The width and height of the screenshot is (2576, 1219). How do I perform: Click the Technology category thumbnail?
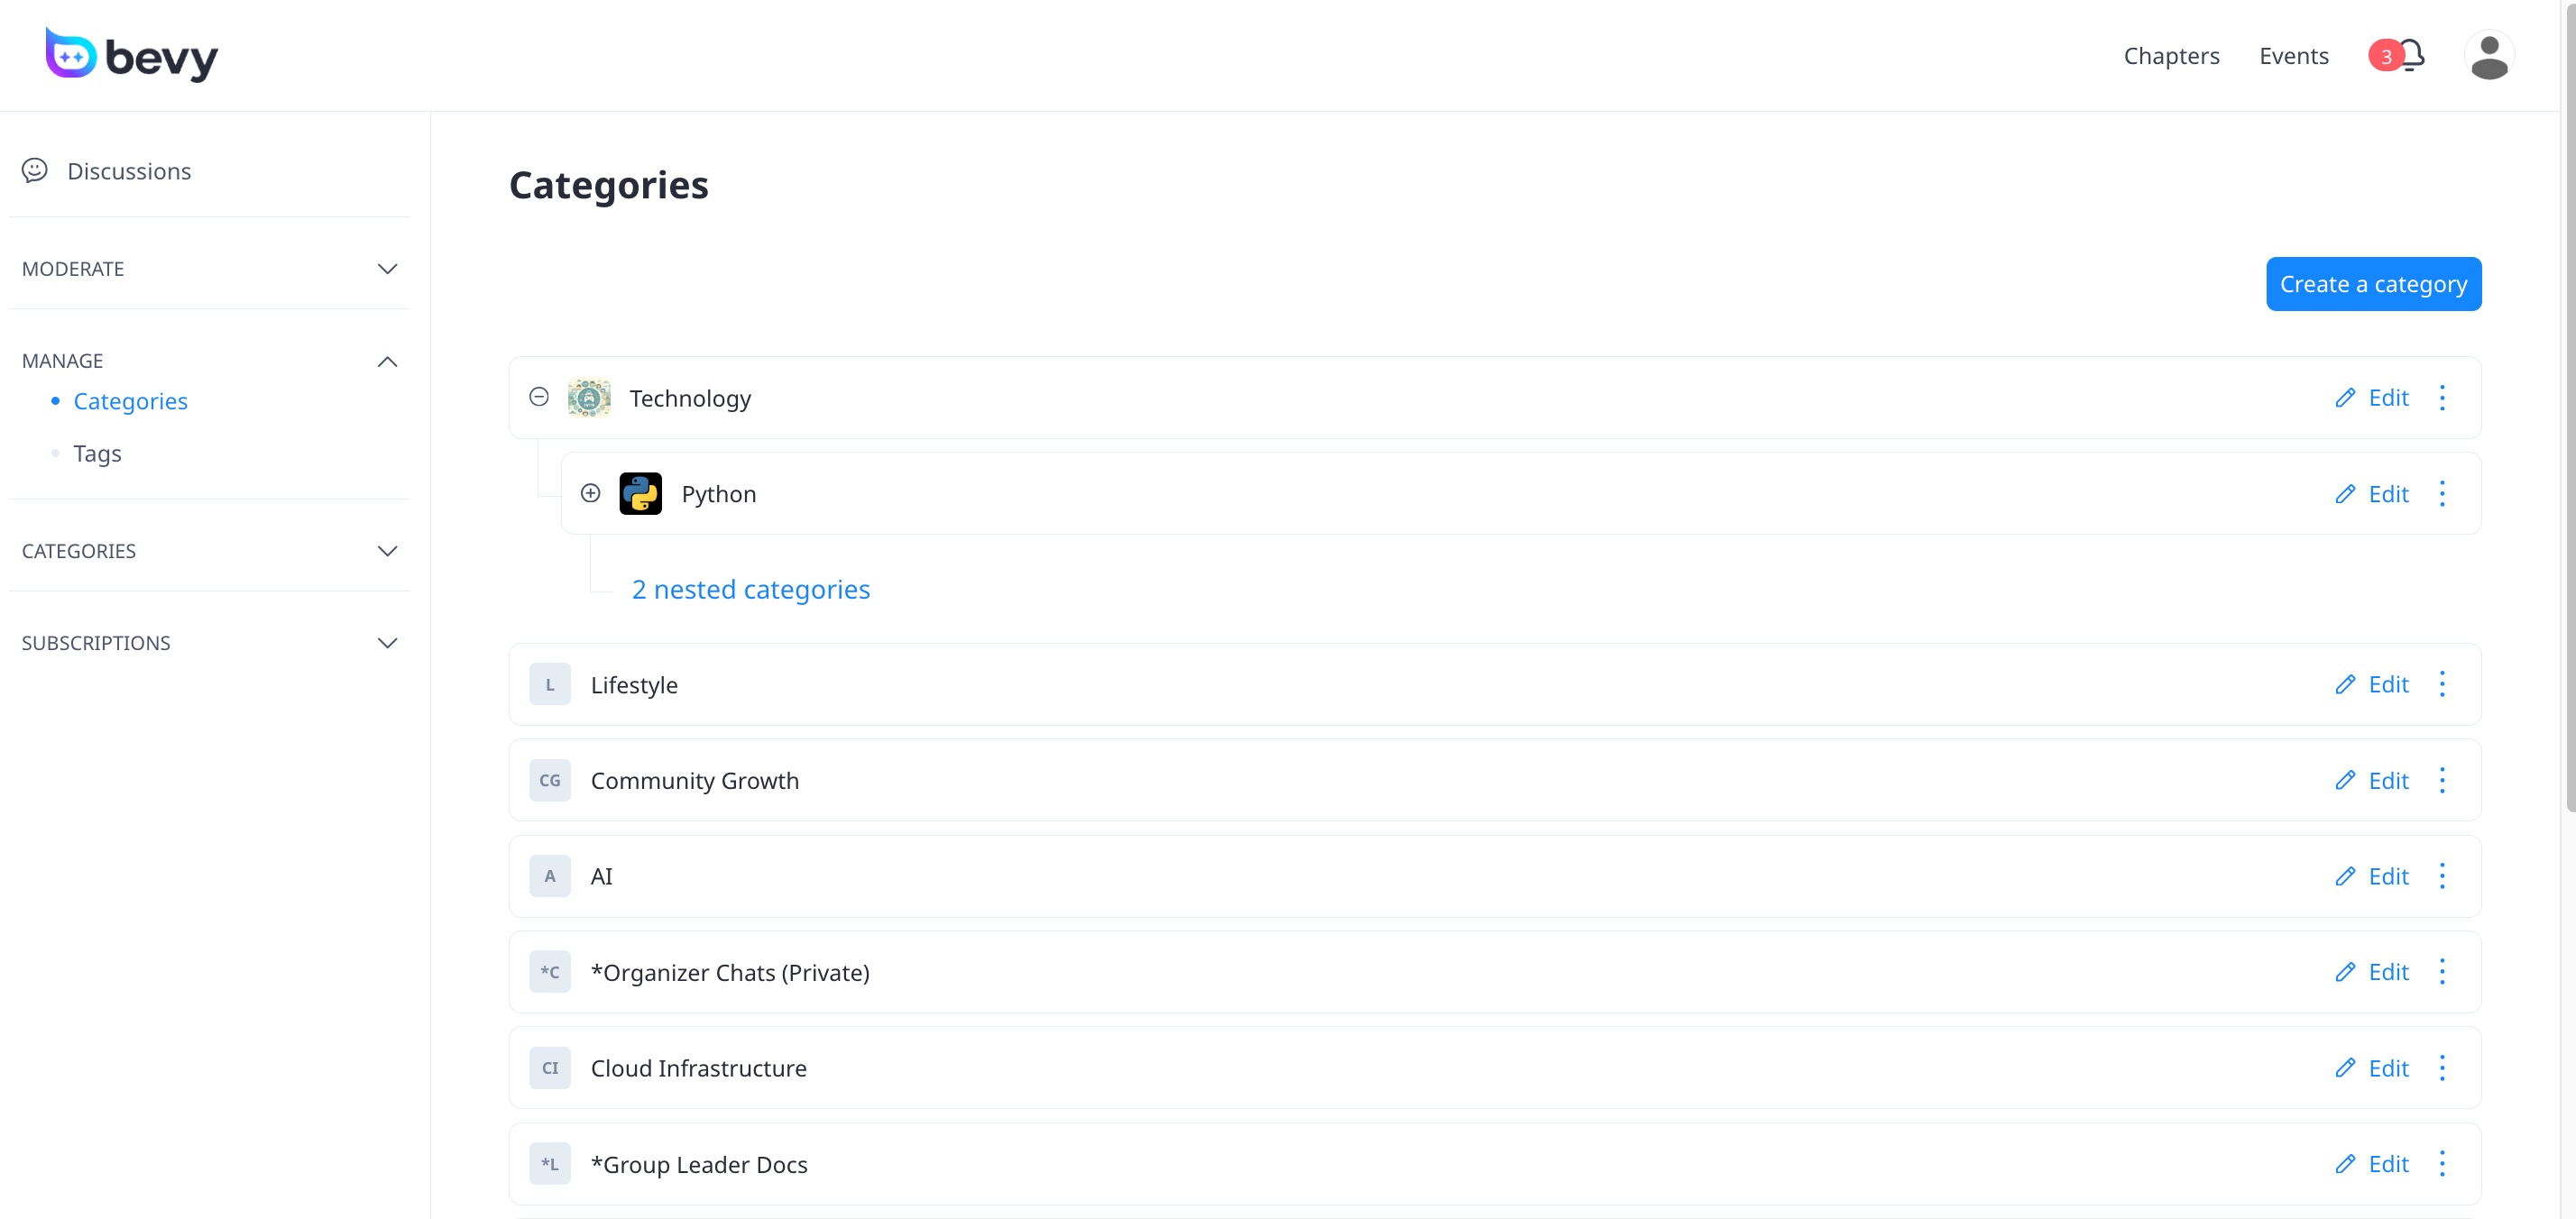pyautogui.click(x=589, y=398)
